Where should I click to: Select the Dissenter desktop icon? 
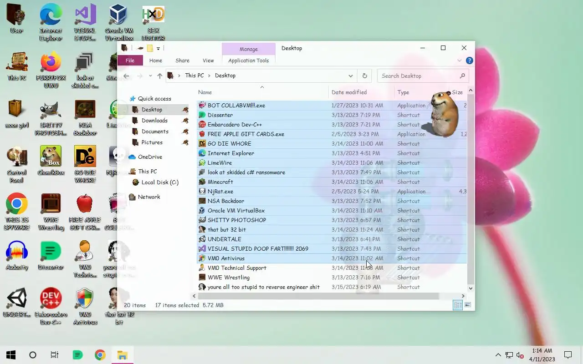51,256
